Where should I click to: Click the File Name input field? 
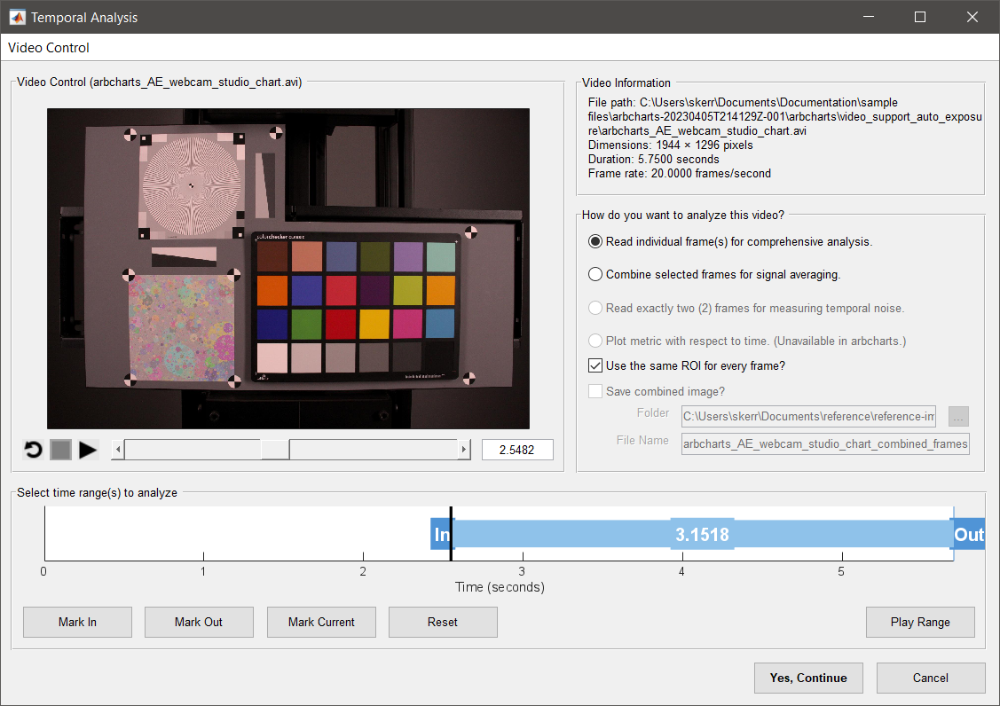(x=825, y=443)
